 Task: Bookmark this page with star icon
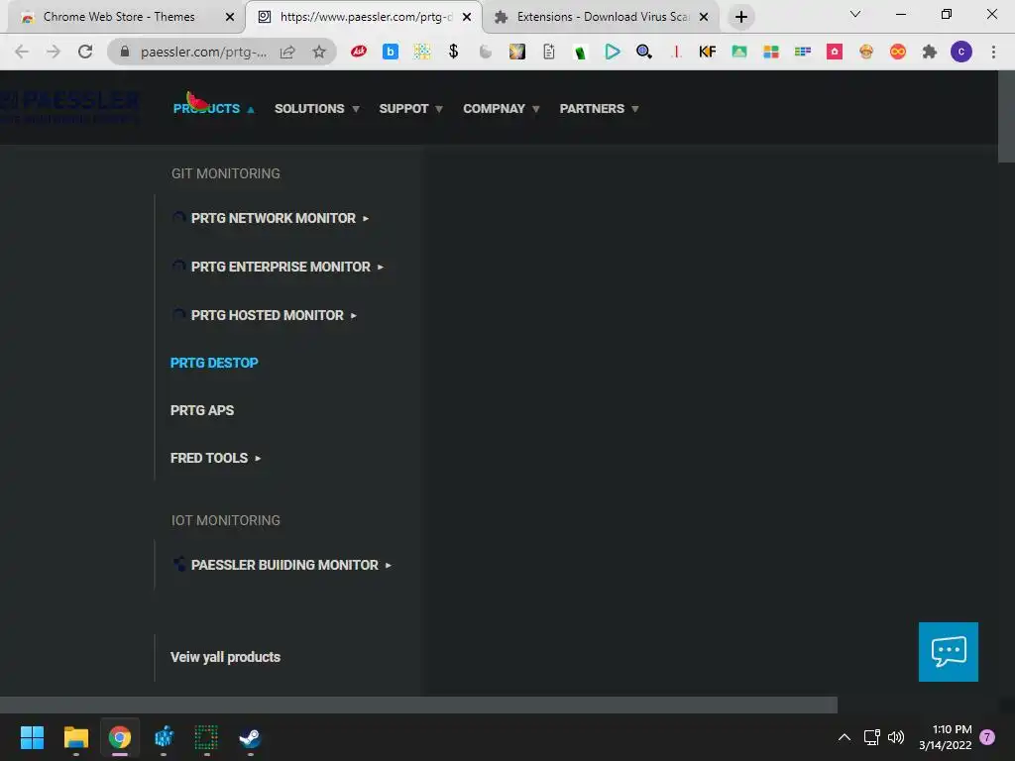pos(319,52)
